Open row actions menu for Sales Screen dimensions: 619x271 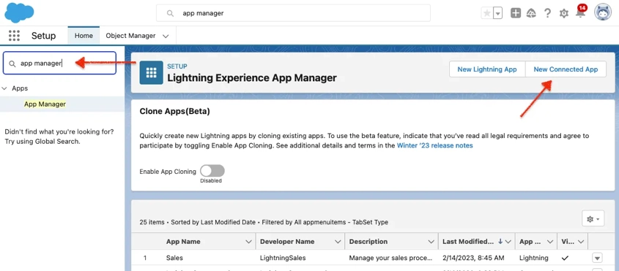597,258
